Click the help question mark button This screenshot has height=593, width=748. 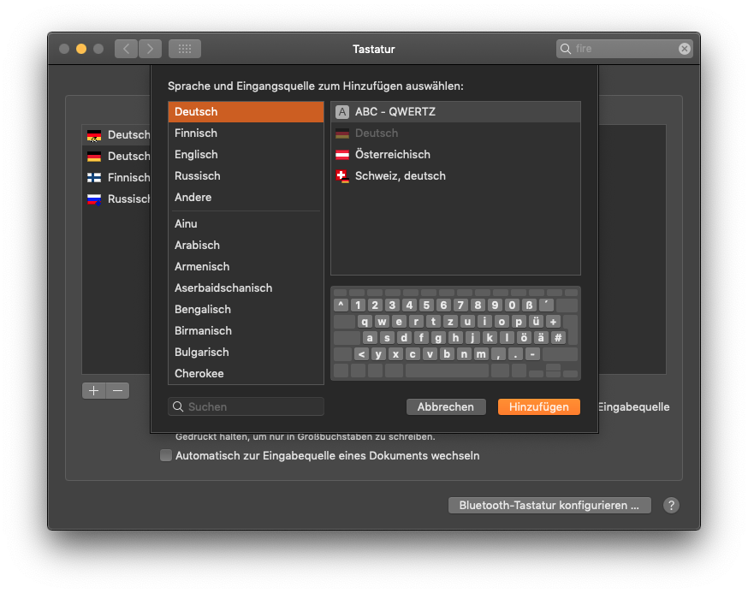[671, 506]
